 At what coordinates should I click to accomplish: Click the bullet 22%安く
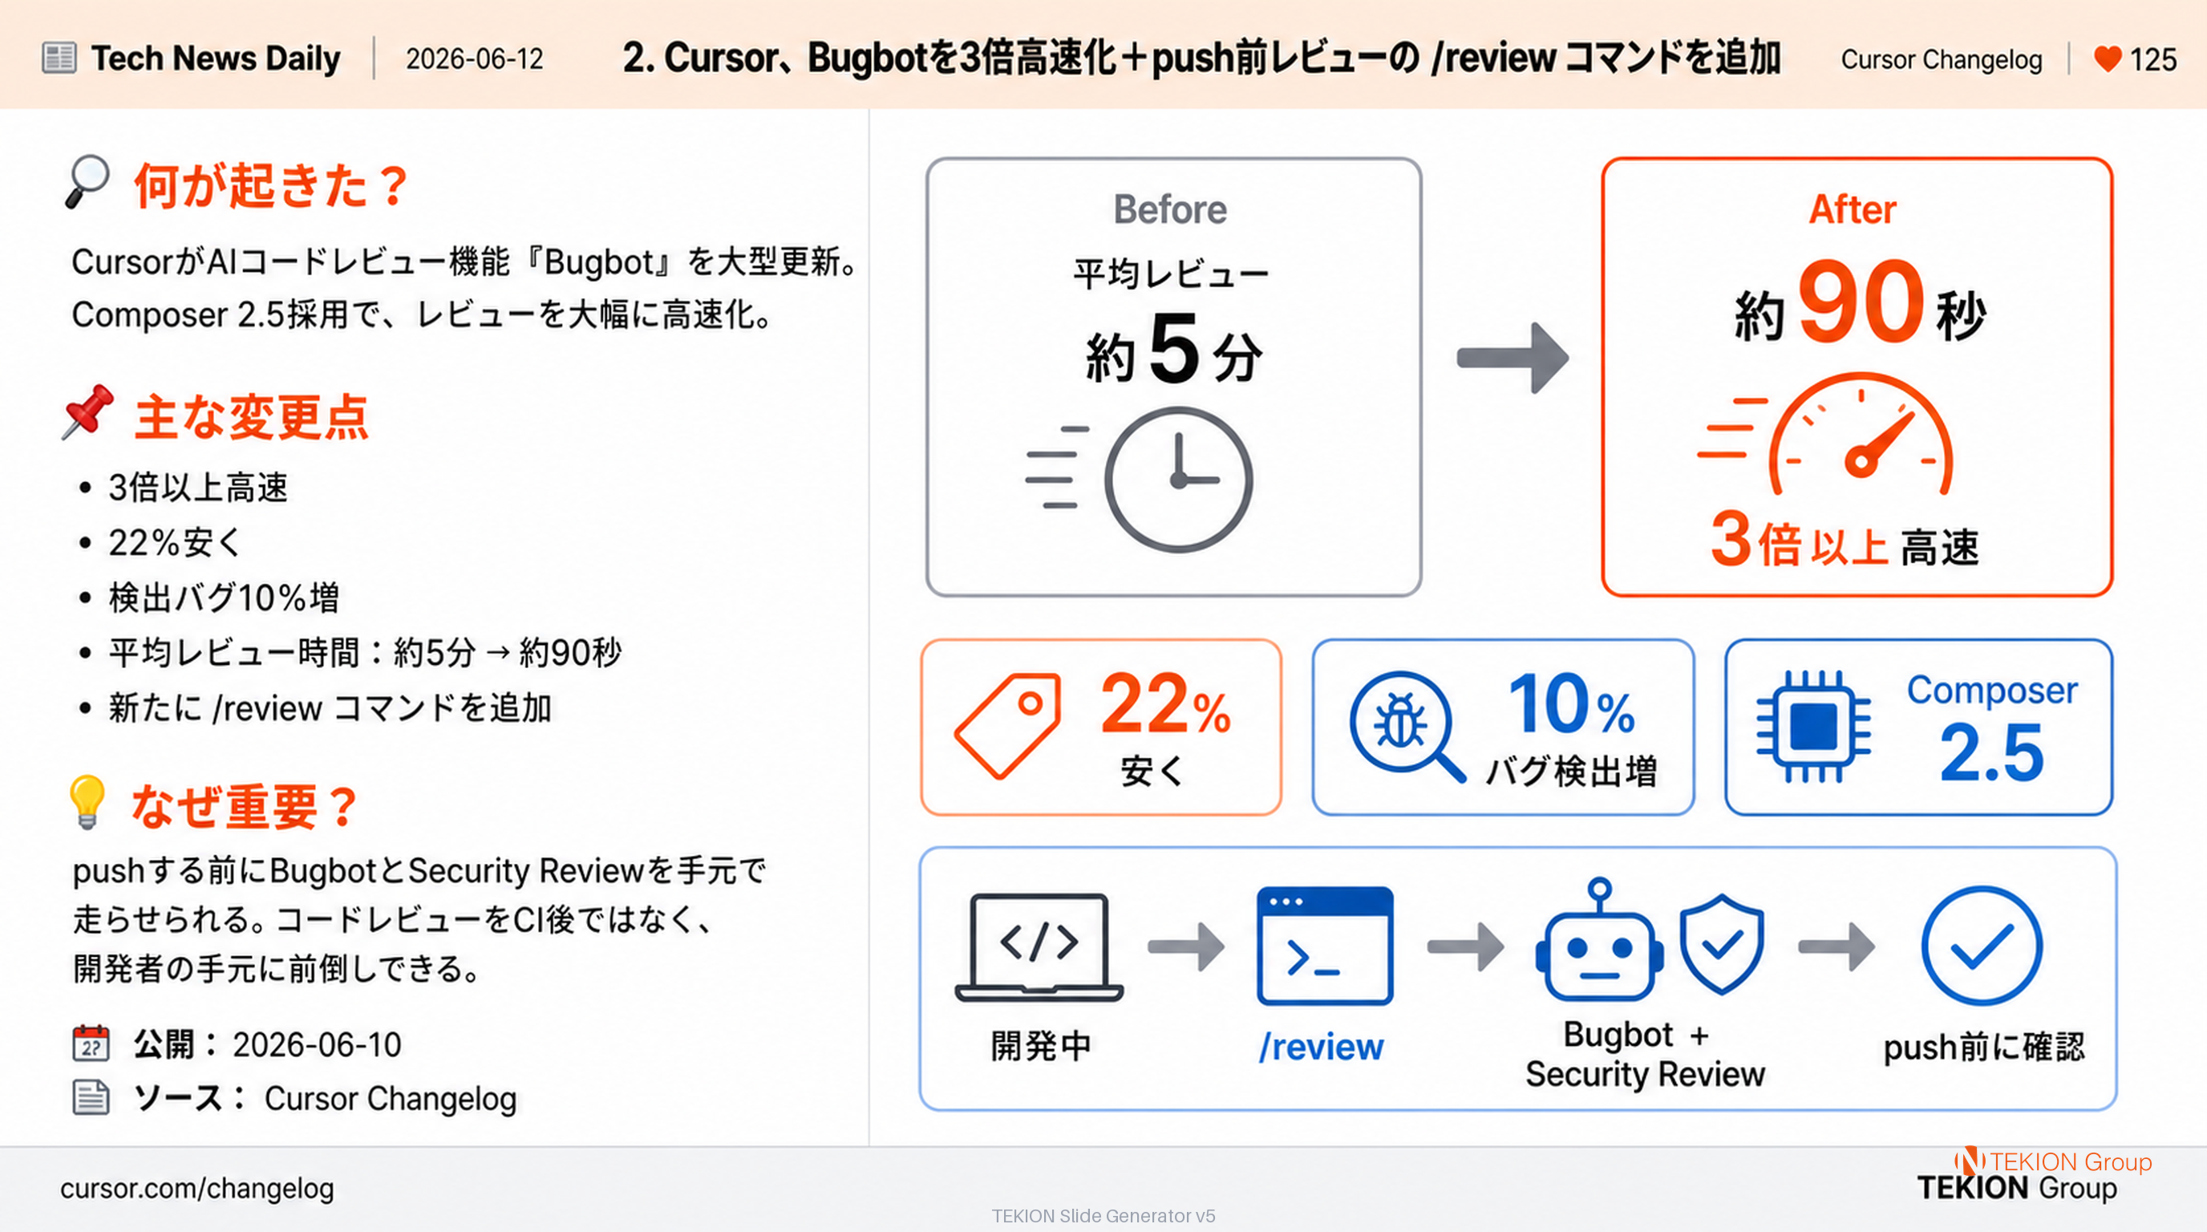(176, 542)
